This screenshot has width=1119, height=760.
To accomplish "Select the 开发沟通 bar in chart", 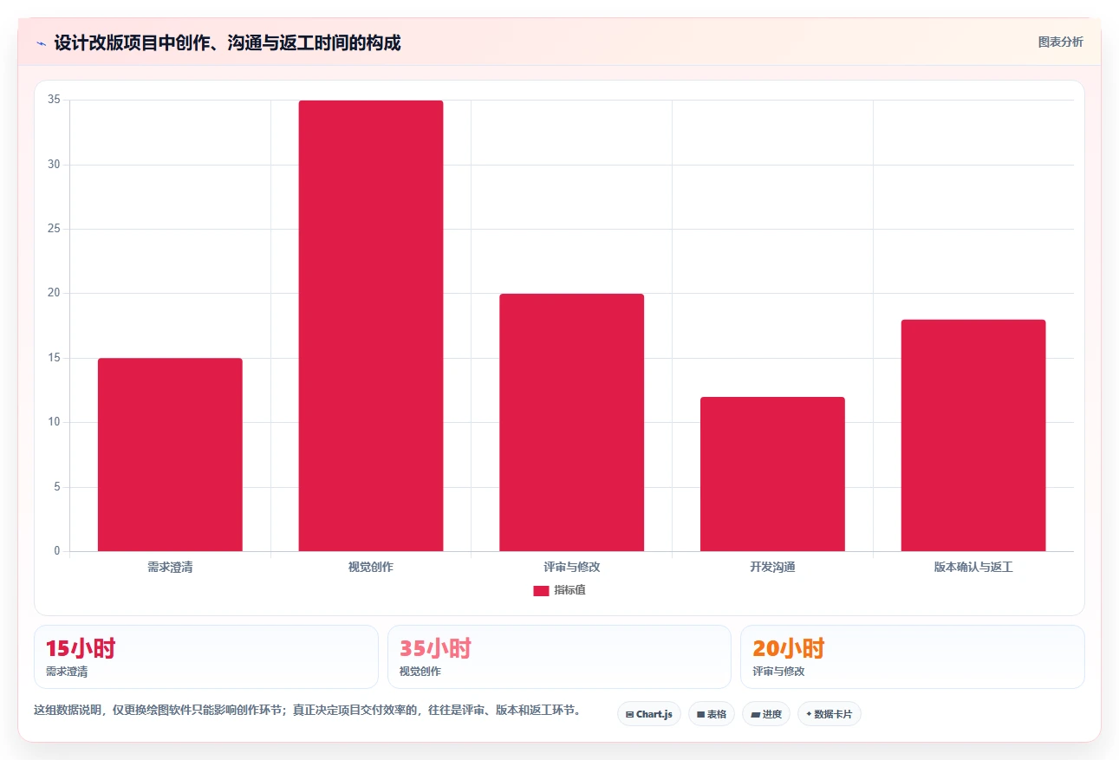I will (x=772, y=474).
